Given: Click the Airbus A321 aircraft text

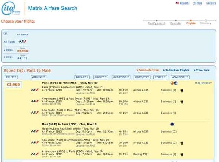Looking at the screenshot, I should [140, 90].
